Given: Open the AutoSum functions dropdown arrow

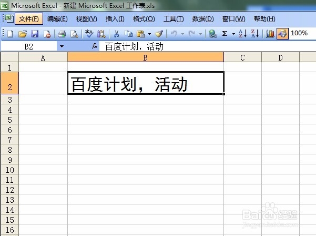Looking at the screenshot, I should [233, 34].
